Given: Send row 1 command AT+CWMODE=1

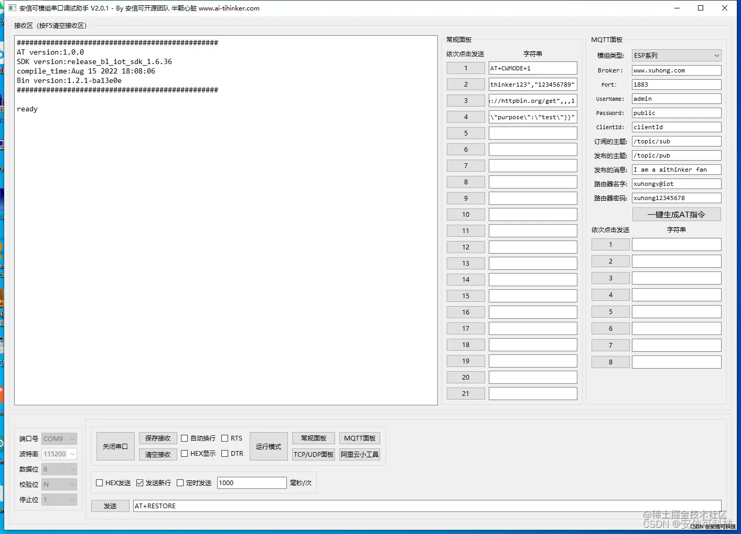Looking at the screenshot, I should point(466,68).
